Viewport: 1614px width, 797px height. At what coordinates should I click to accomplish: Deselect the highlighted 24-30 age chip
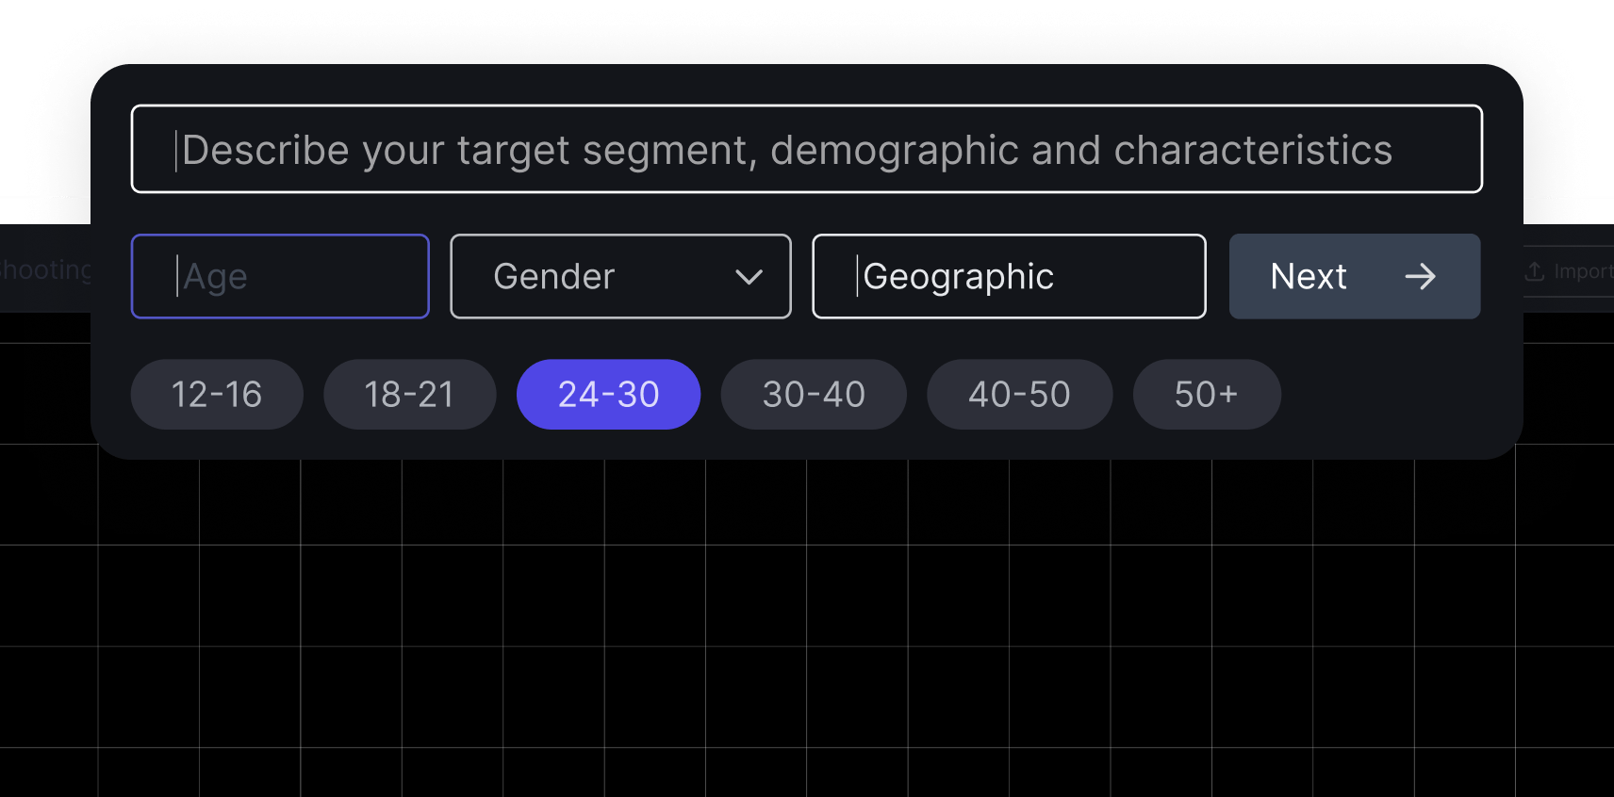608,394
